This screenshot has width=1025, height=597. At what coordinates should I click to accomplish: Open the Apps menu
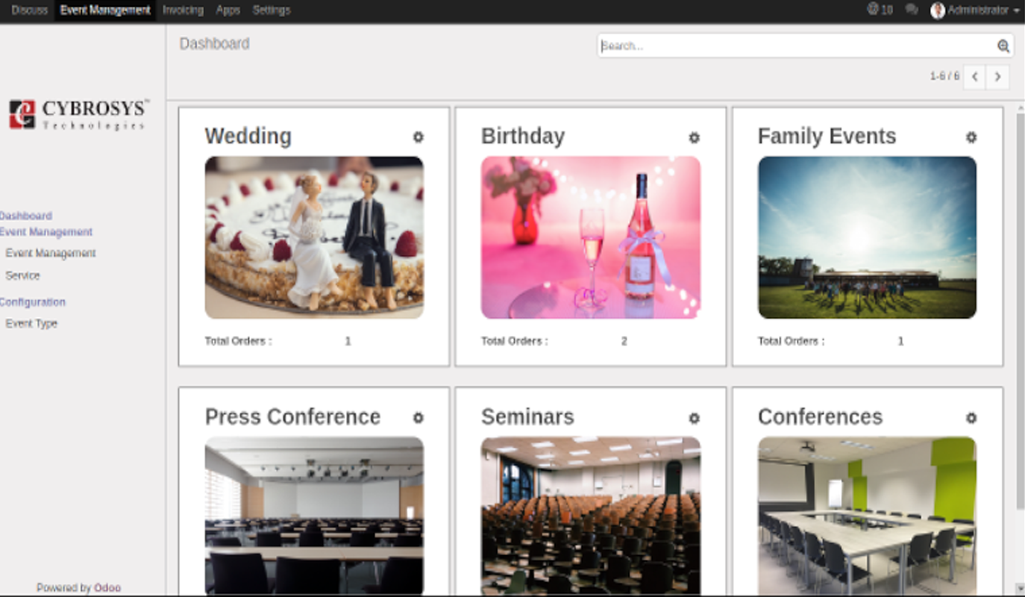228,10
